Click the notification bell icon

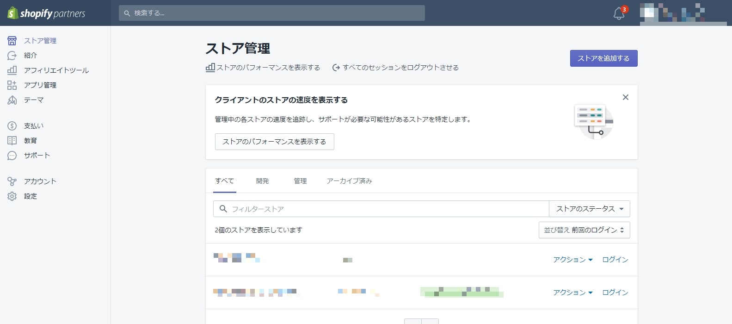click(619, 13)
